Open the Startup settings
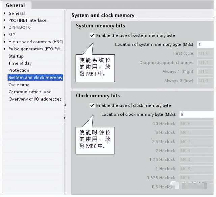This screenshot has height=197, width=216. 16,56
